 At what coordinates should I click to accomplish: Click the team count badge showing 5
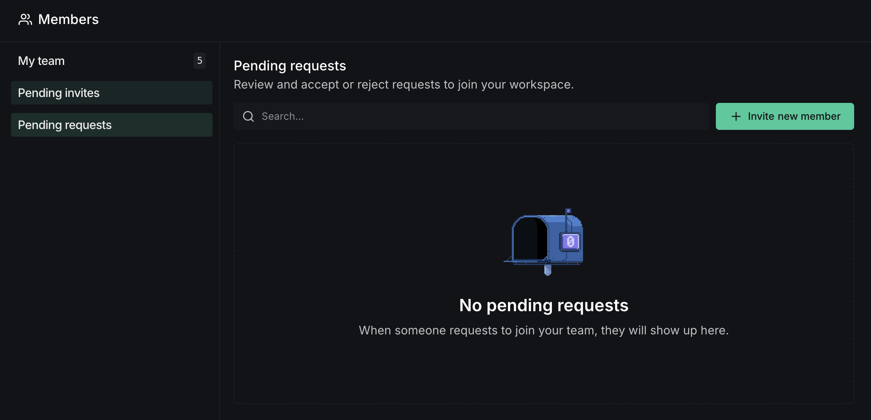199,61
